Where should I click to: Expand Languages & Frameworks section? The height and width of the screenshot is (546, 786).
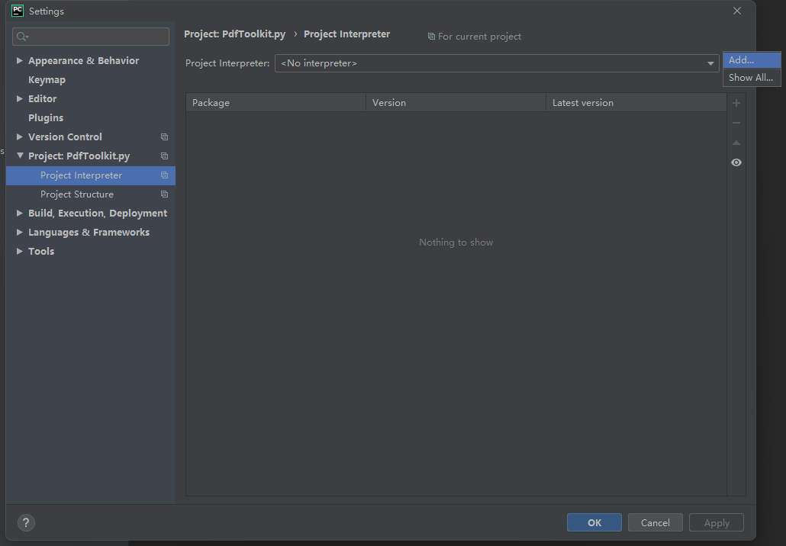coord(20,233)
